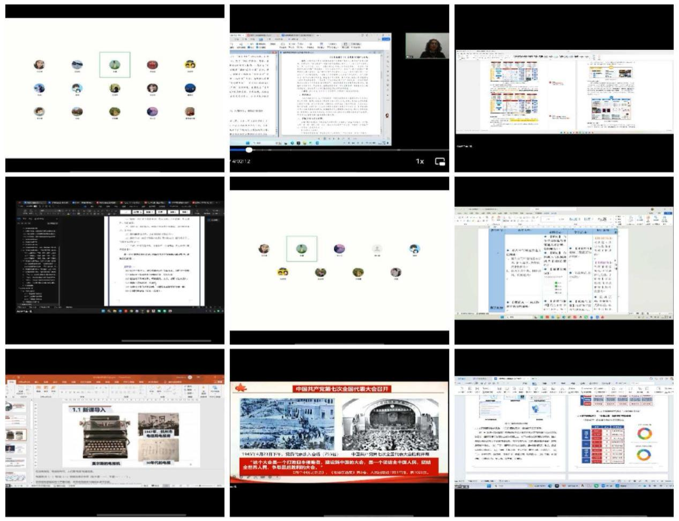The image size is (679, 521).
Task: Open the 1x playback speed selector
Action: (x=420, y=161)
